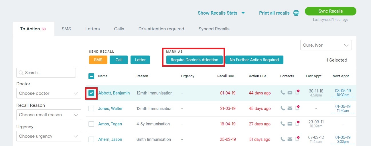This screenshot has width=371, height=146.
Task: Click phone icon in Abbott, Benjamin row
Action: point(283,93)
